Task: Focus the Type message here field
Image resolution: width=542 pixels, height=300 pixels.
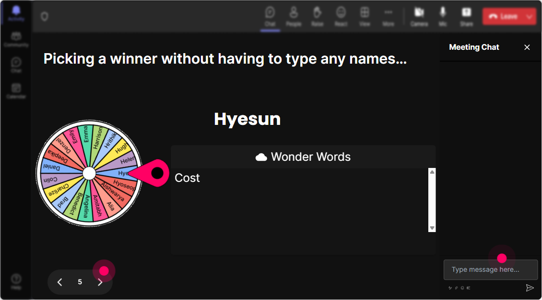Action: click(491, 269)
